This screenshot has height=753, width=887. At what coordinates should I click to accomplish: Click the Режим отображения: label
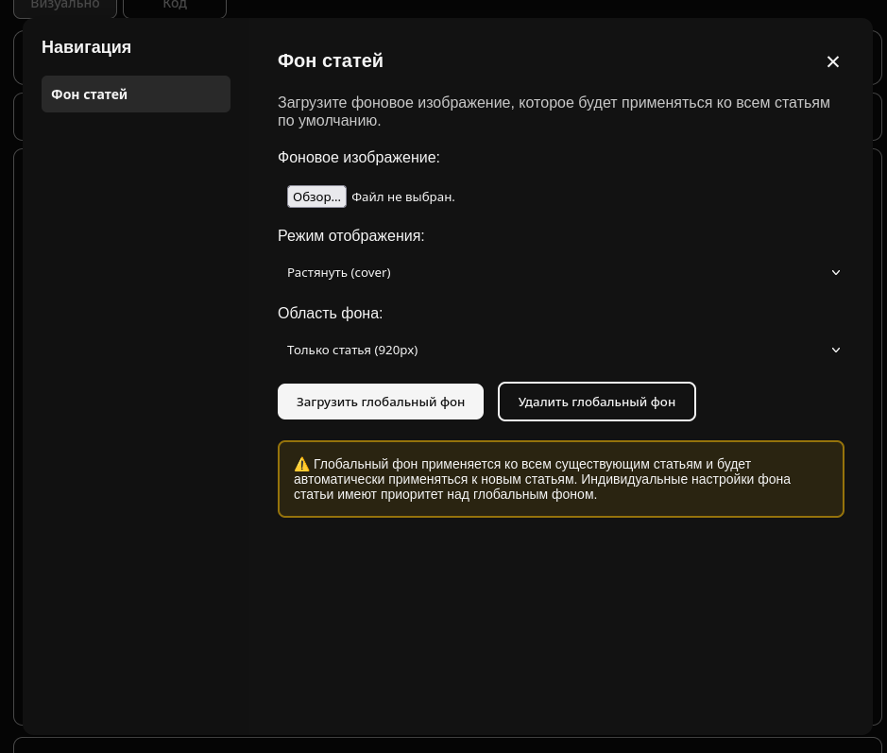click(x=350, y=236)
